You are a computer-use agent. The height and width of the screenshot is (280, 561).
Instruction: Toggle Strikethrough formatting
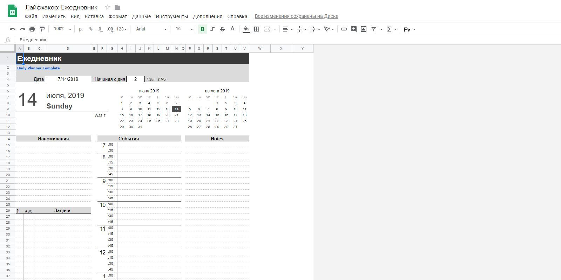point(222,29)
